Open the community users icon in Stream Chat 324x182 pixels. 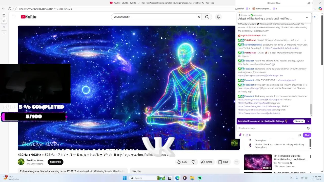click(309, 3)
